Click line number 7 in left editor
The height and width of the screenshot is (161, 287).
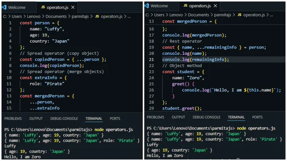[x=10, y=59]
